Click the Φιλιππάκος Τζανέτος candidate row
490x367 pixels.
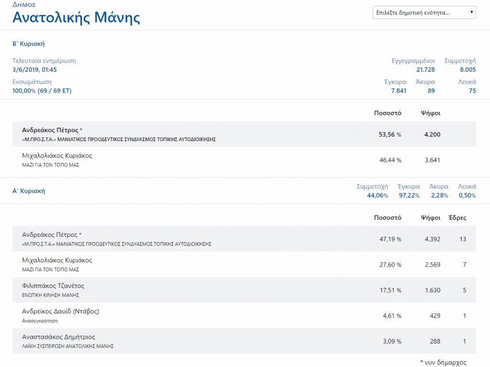244,290
